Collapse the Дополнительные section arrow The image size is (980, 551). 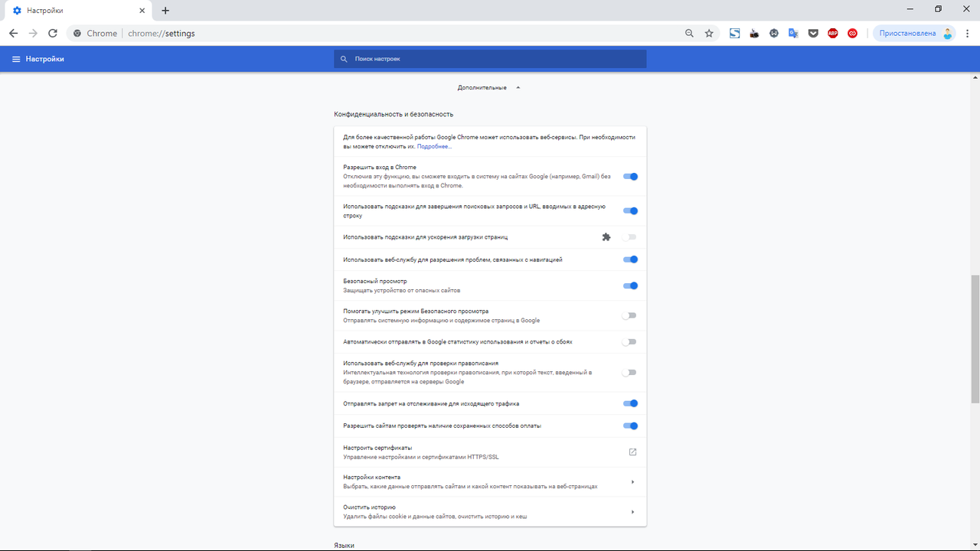[518, 87]
